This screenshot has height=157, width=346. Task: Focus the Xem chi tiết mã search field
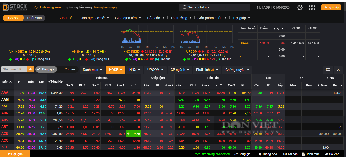[x=215, y=7]
